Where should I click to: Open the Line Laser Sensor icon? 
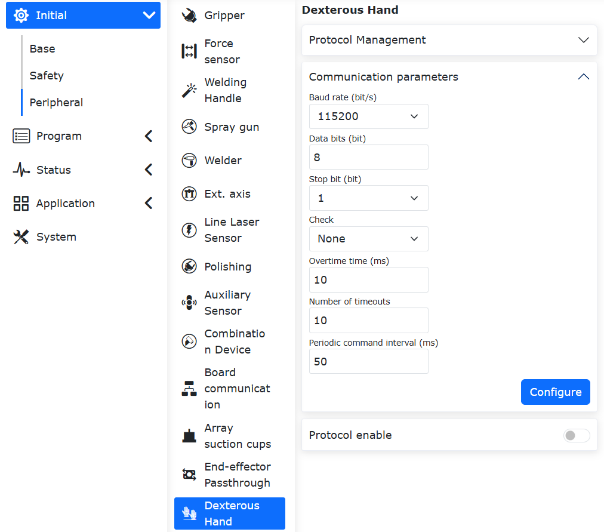click(x=189, y=230)
